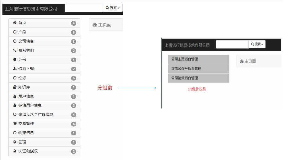Click the home icon beside 首页
Viewport: 283px width, 160px height.
[x=15, y=23]
